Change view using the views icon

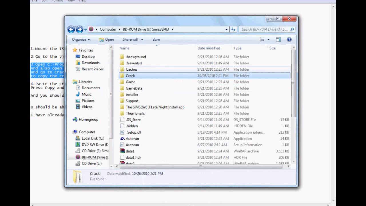pyautogui.click(x=262, y=39)
